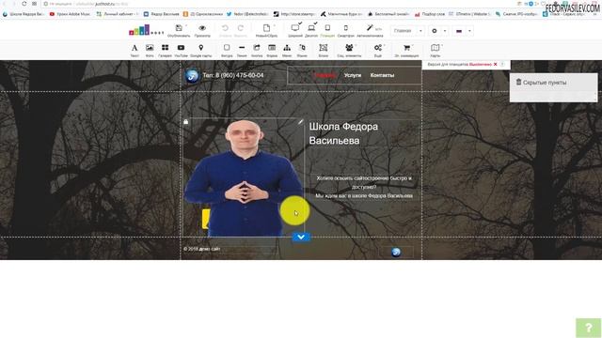
Task: Click the Новый/Сброс page icon
Action: pyautogui.click(x=266, y=28)
